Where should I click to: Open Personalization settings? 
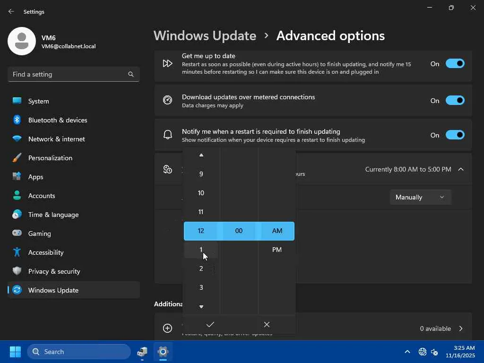pyautogui.click(x=73, y=158)
